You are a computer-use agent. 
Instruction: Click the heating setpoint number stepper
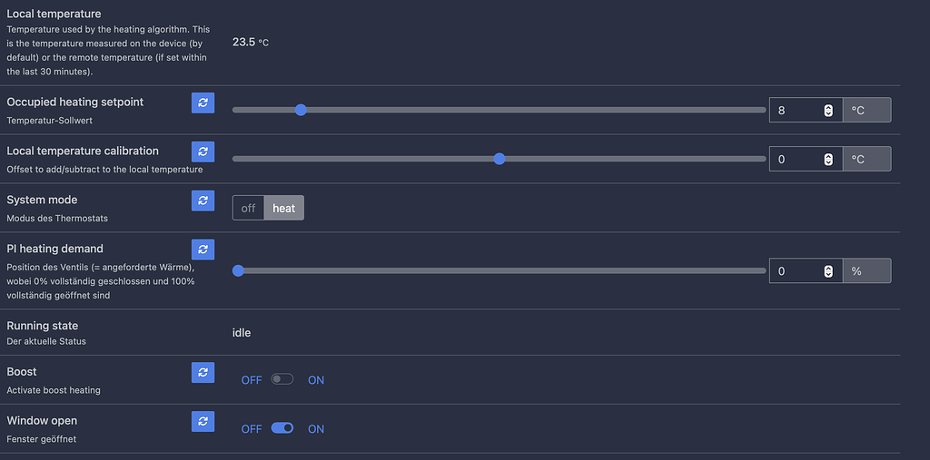[828, 111]
